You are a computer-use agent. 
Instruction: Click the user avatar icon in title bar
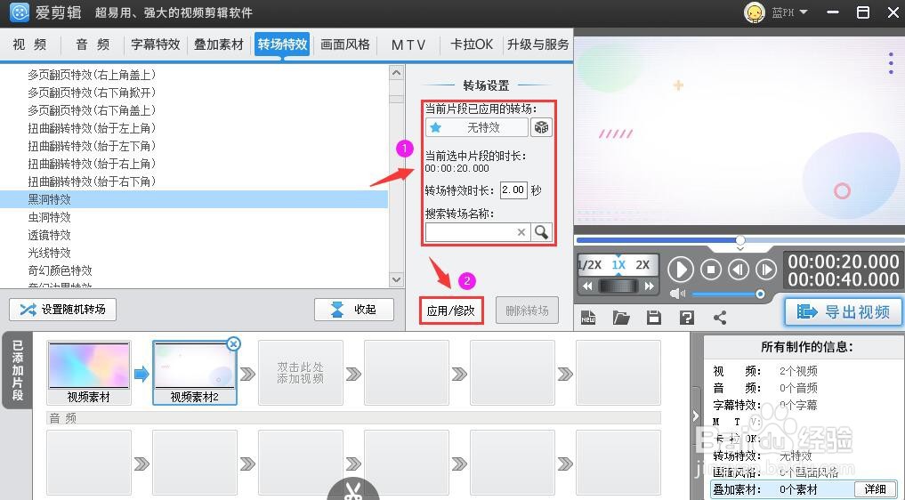point(755,12)
